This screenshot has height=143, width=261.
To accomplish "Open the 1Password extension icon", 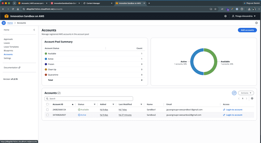I will (x=237, y=9).
